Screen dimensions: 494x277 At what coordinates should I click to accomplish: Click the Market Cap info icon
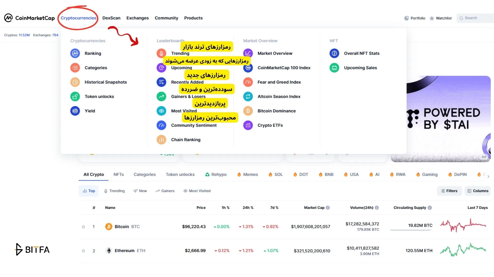click(328, 208)
